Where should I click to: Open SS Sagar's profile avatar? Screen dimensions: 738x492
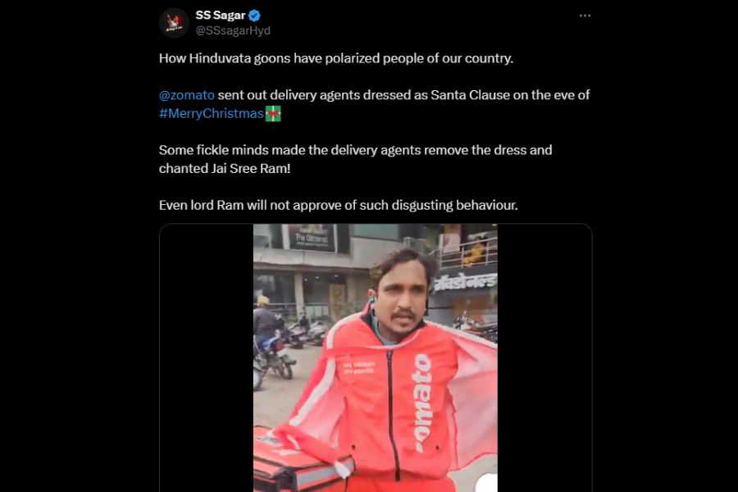(x=175, y=23)
